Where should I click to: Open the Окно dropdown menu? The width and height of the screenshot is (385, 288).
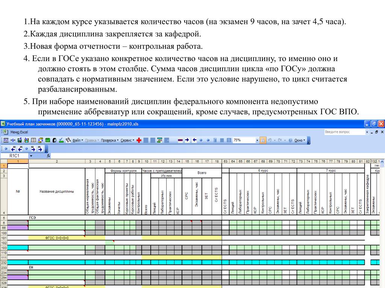pyautogui.click(x=300, y=140)
